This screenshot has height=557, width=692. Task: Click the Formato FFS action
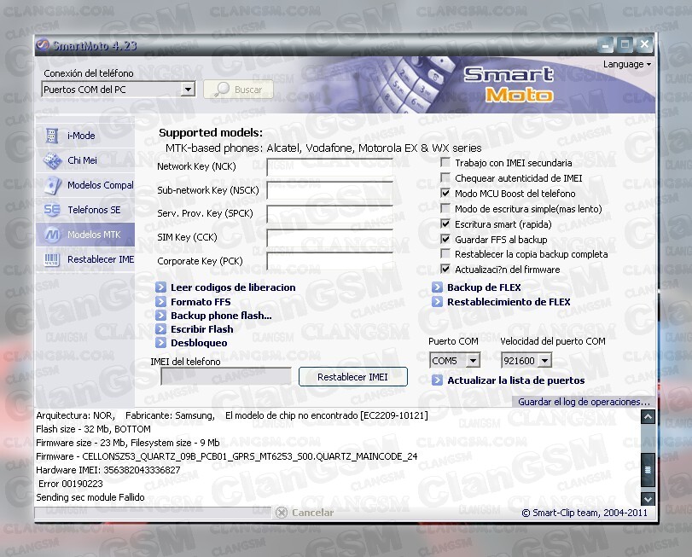(201, 302)
